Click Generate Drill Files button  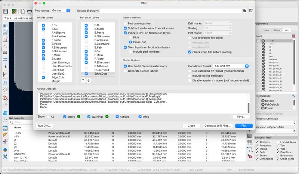click(x=218, y=125)
